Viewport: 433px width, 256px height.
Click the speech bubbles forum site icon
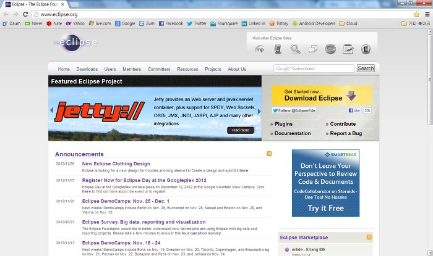click(x=313, y=49)
